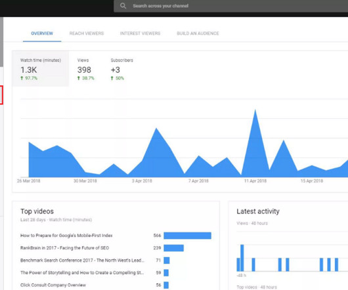Viewport: 348px width, 290px height.
Task: Select the Views metric card
Action: [x=85, y=69]
